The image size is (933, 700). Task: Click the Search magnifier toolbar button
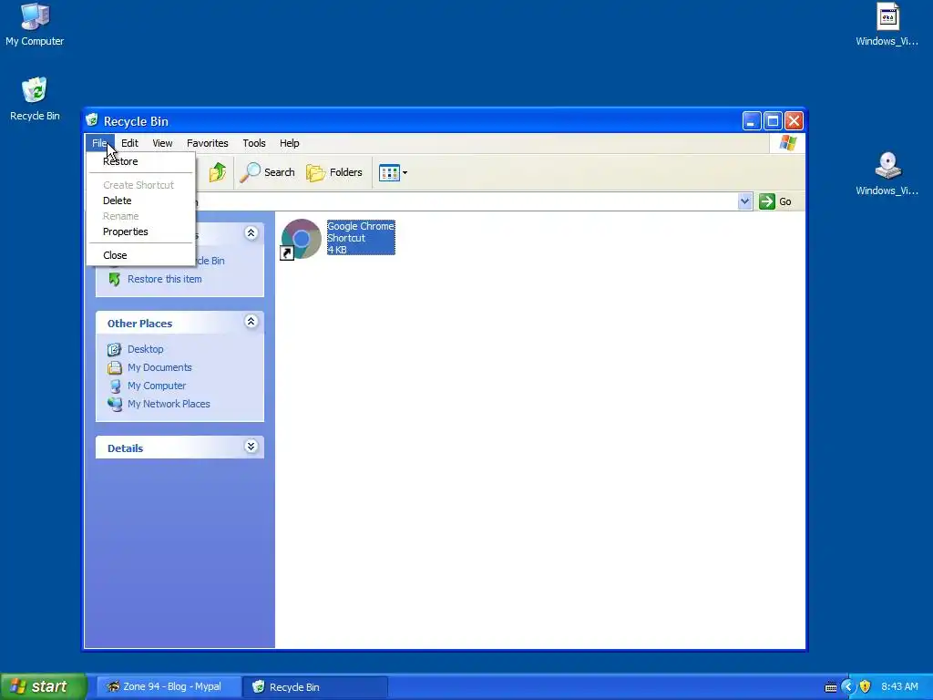point(267,172)
